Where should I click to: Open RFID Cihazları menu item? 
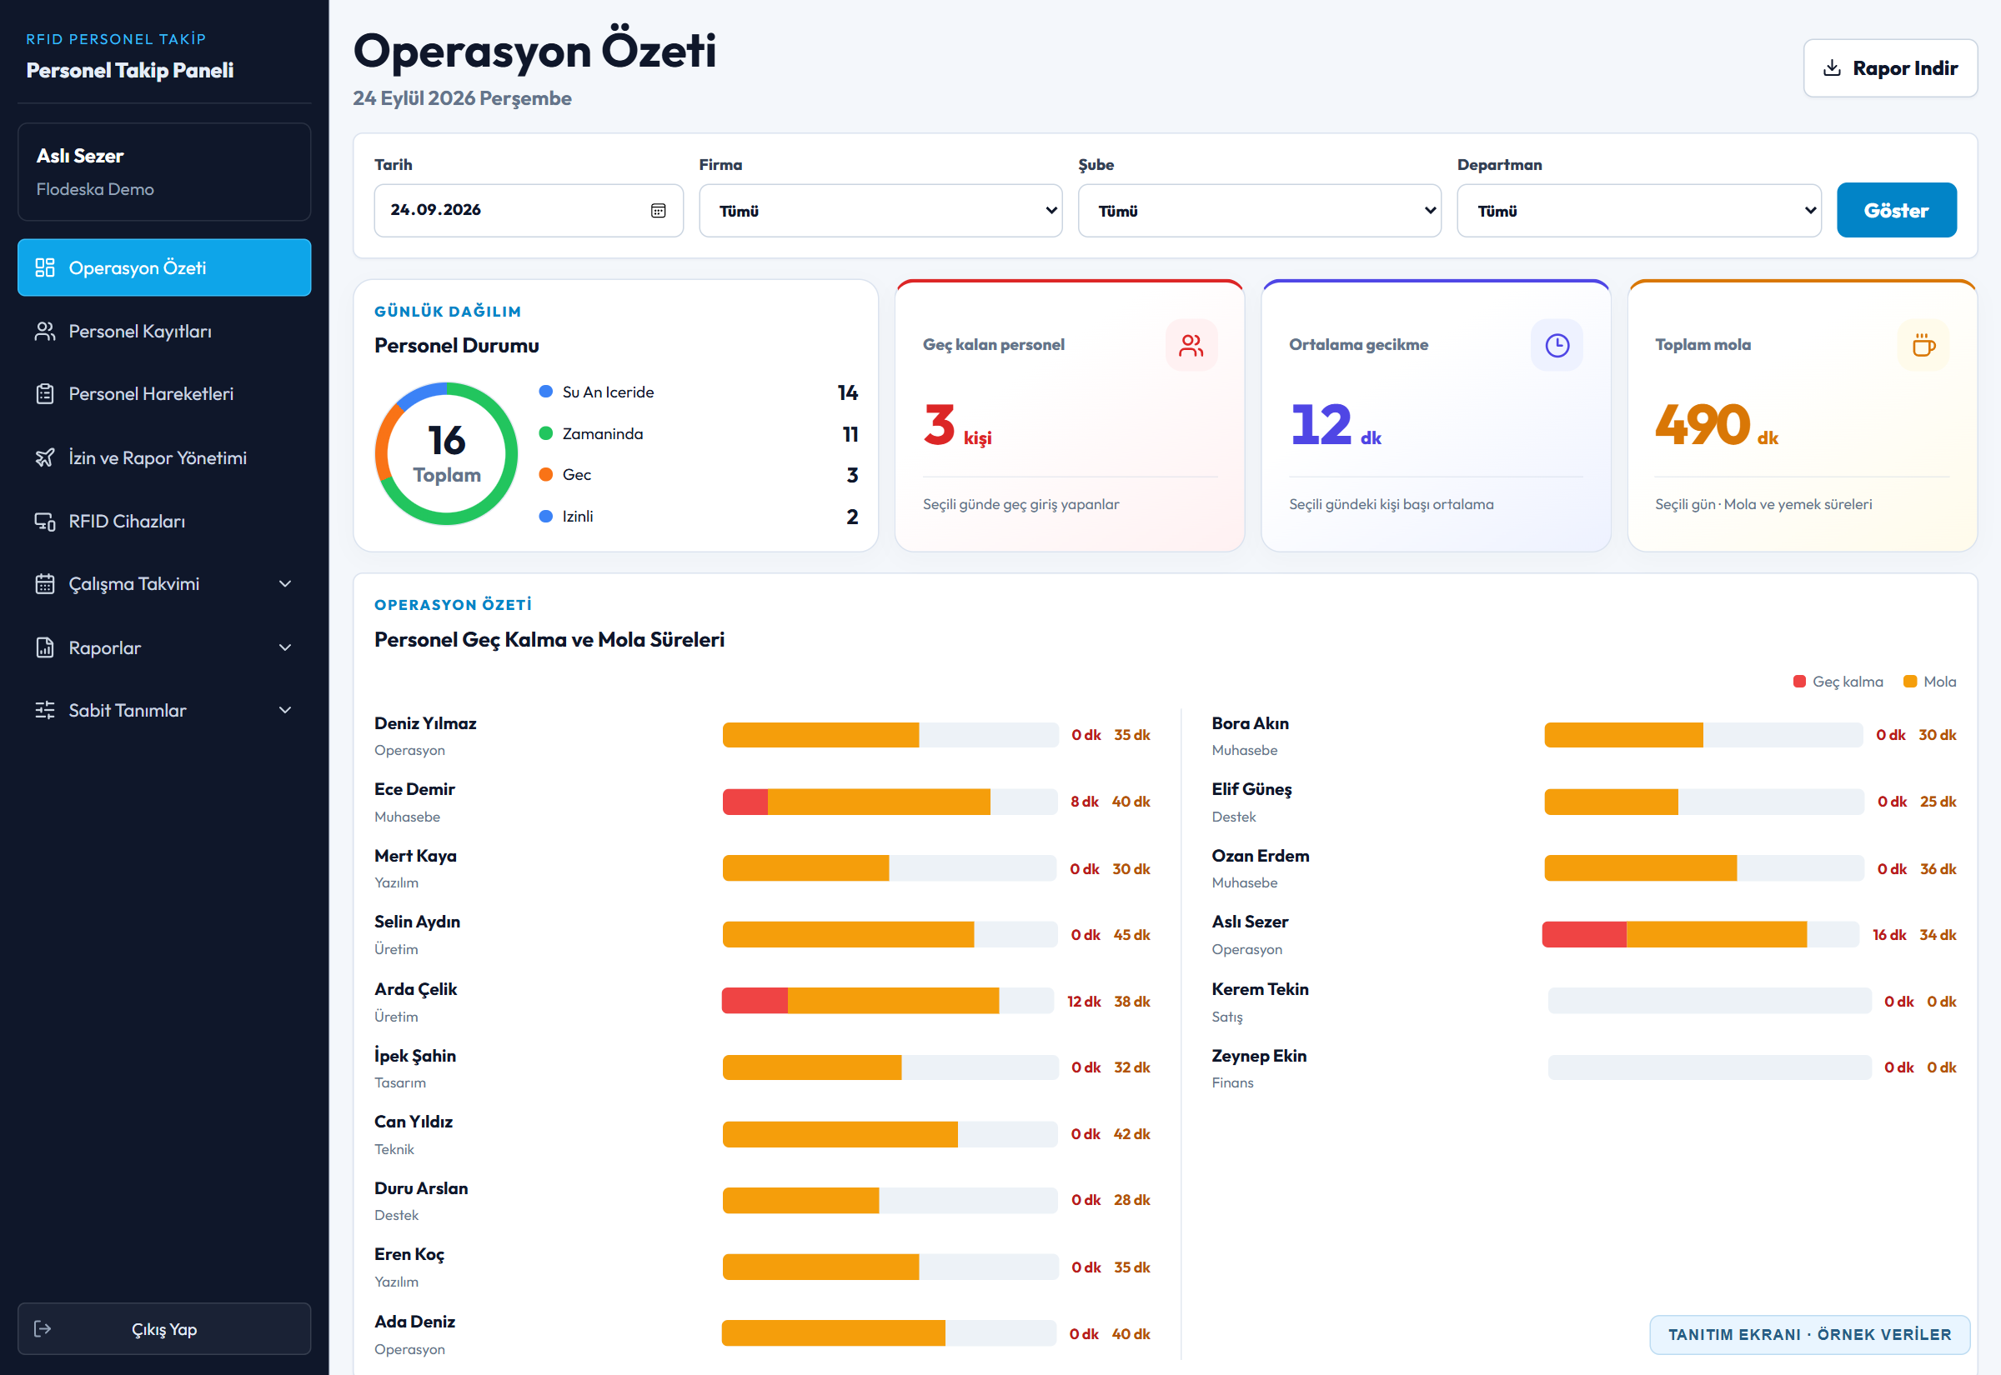tap(163, 521)
